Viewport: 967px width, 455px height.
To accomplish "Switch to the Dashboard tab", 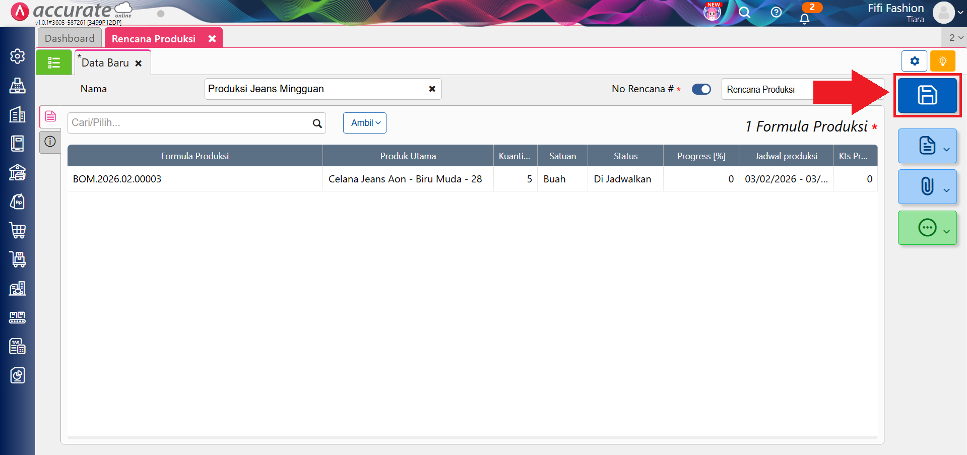I will 70,38.
